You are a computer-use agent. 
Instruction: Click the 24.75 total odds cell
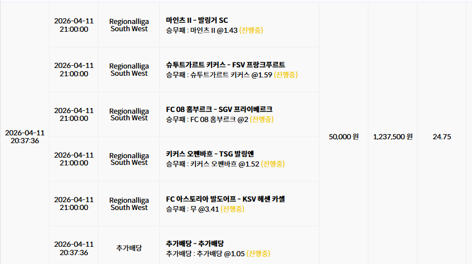[x=442, y=136]
